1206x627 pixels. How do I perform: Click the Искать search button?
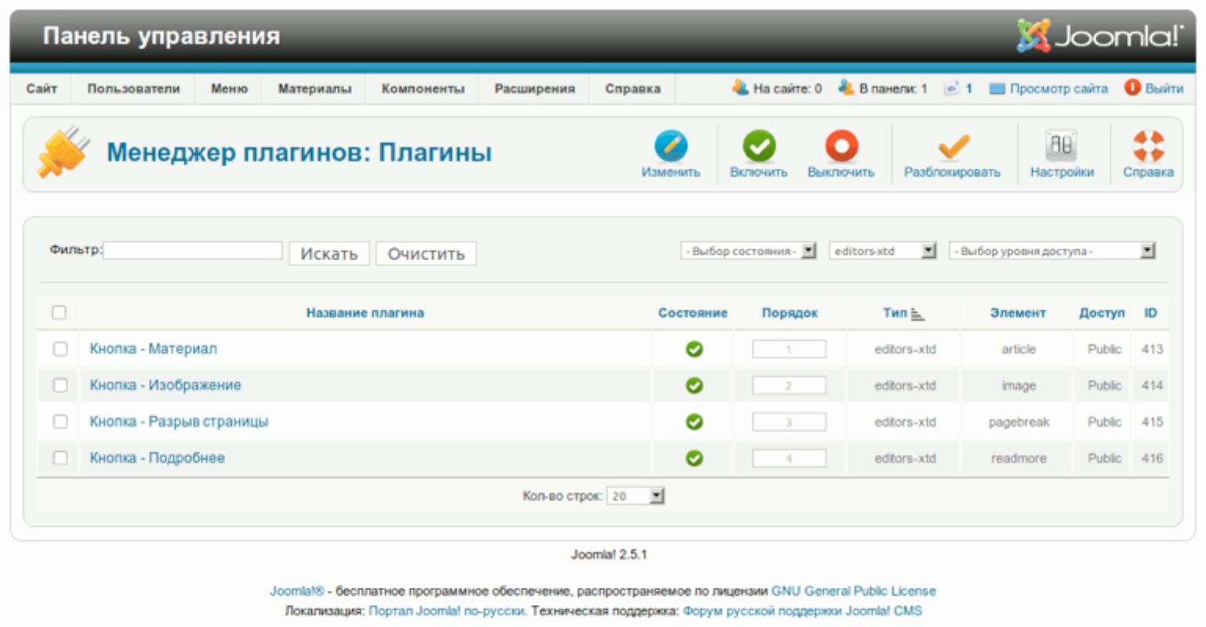[x=329, y=254]
